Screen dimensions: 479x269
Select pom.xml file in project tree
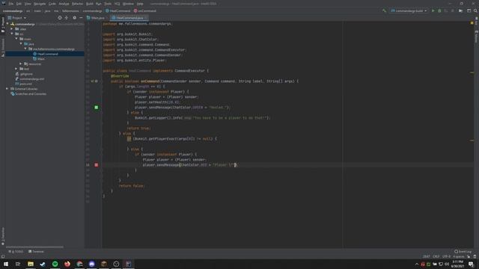pos(23,84)
